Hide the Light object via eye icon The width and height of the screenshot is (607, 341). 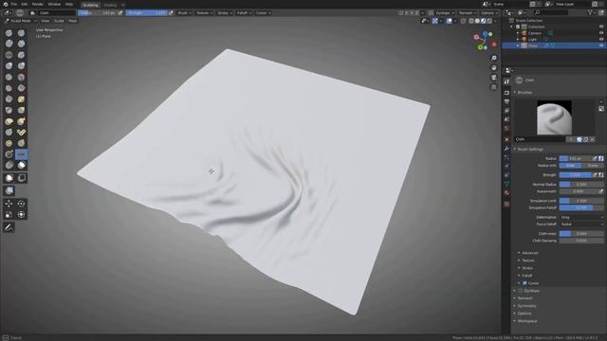click(x=601, y=39)
